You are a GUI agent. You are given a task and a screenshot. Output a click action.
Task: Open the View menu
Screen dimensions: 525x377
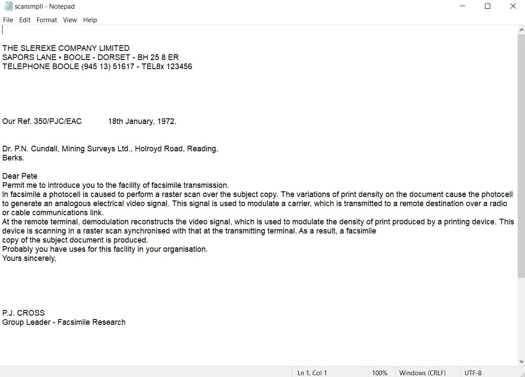(70, 20)
